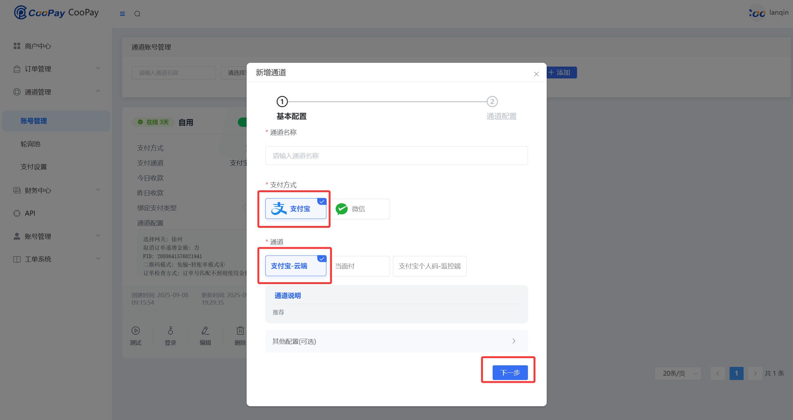
Task: Click the 编辑 pencil icon
Action: [x=205, y=331]
